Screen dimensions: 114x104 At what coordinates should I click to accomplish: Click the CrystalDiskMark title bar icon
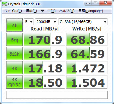click(x=4, y=4)
